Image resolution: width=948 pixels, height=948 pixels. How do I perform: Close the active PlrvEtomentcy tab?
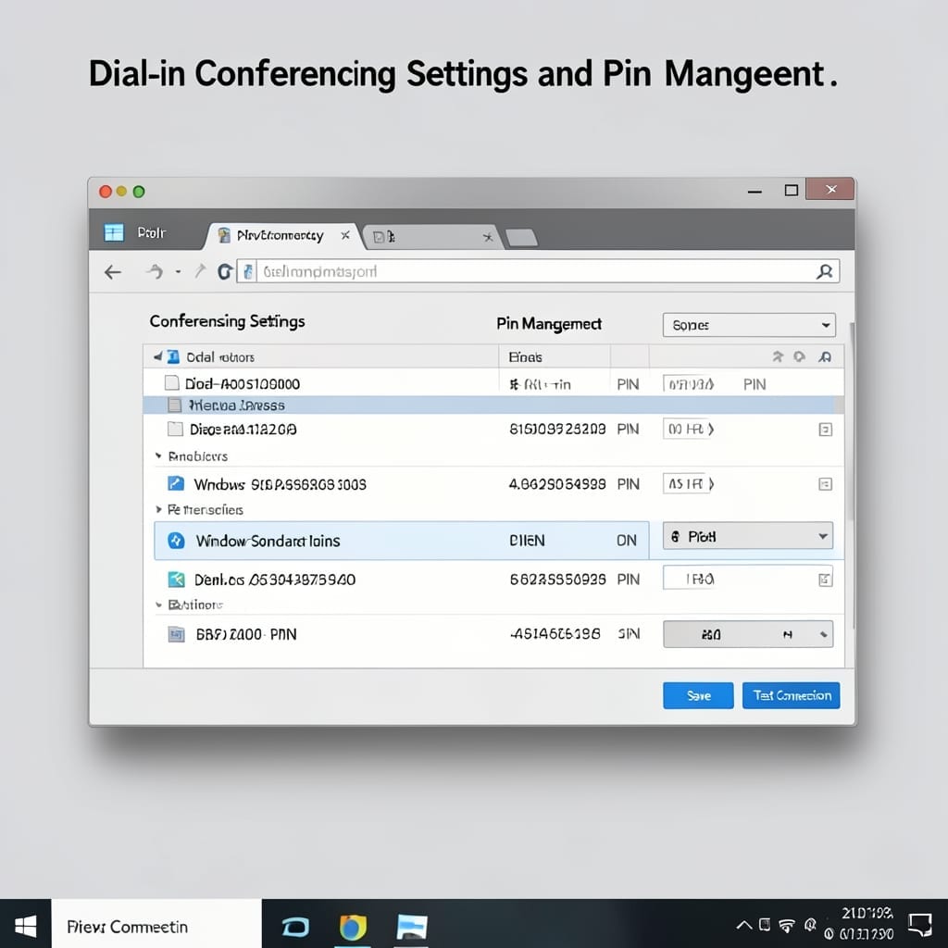click(x=345, y=235)
